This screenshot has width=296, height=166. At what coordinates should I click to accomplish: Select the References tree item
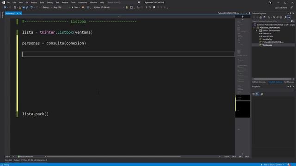pos(267,34)
